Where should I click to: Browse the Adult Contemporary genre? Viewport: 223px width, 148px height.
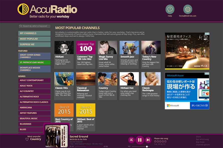[x=34, y=80]
